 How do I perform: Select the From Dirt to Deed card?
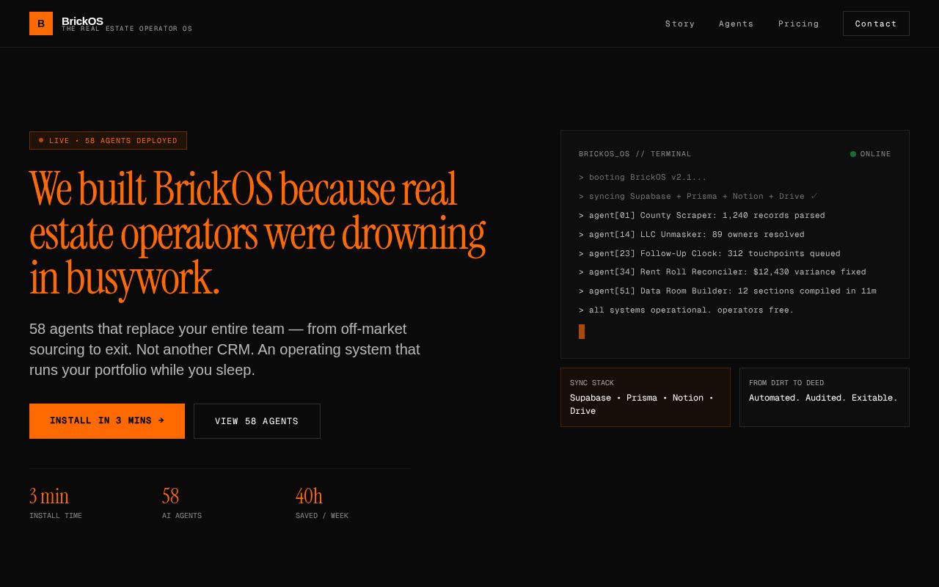point(825,397)
